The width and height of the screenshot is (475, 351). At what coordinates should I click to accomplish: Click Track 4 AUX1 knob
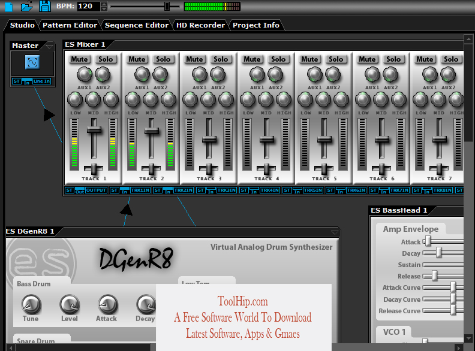(x=257, y=74)
